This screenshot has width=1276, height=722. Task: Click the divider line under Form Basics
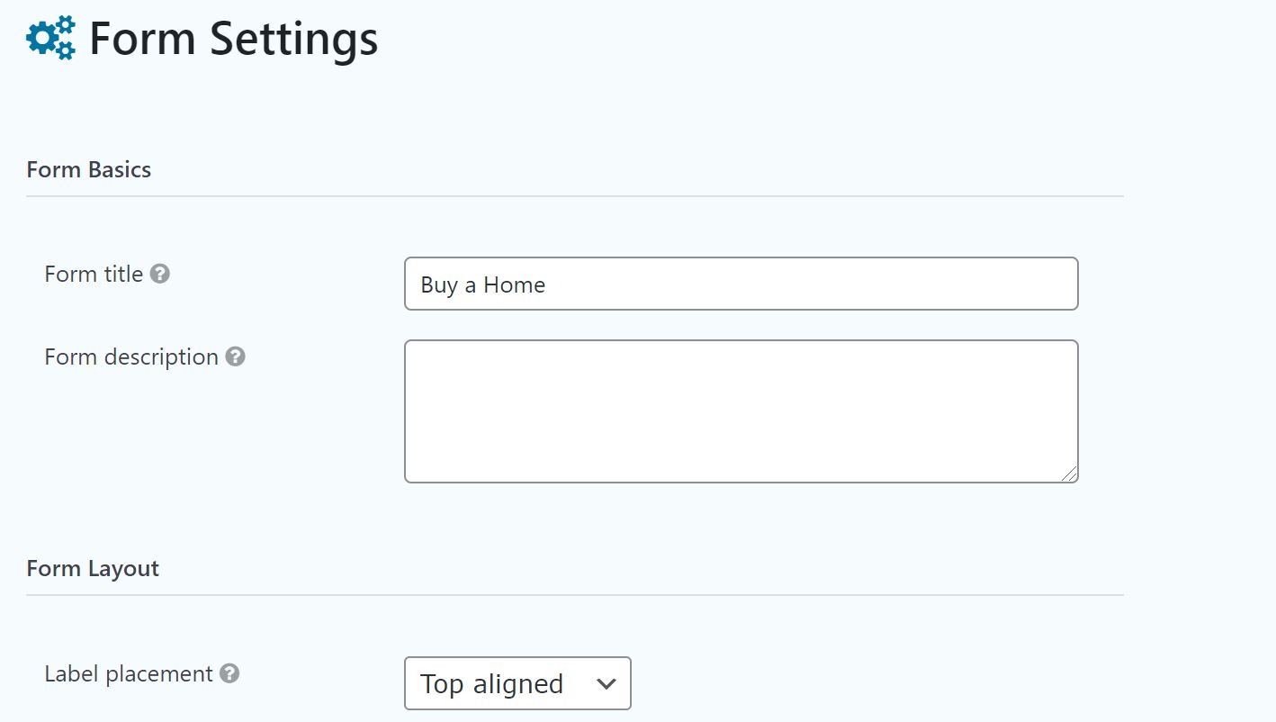pyautogui.click(x=575, y=196)
